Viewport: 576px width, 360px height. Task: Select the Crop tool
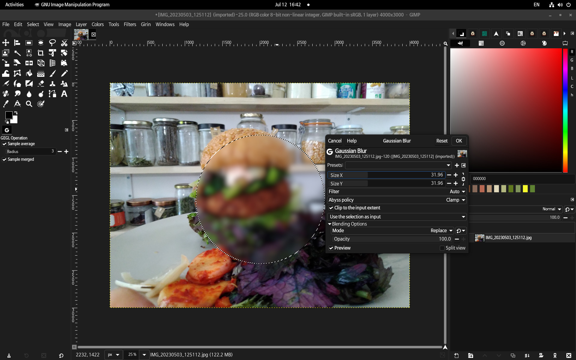(x=41, y=53)
